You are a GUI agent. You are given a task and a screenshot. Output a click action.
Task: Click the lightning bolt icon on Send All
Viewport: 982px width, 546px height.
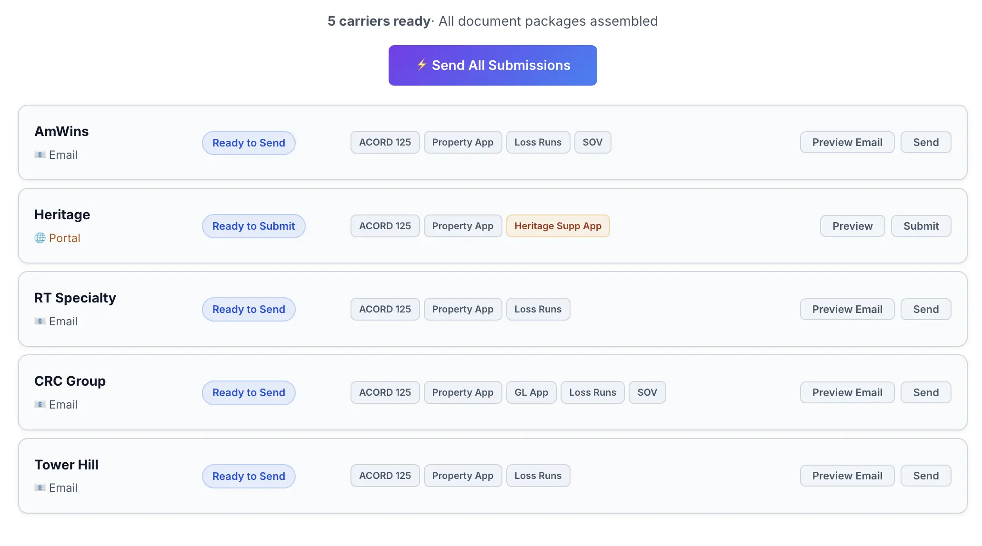point(421,65)
